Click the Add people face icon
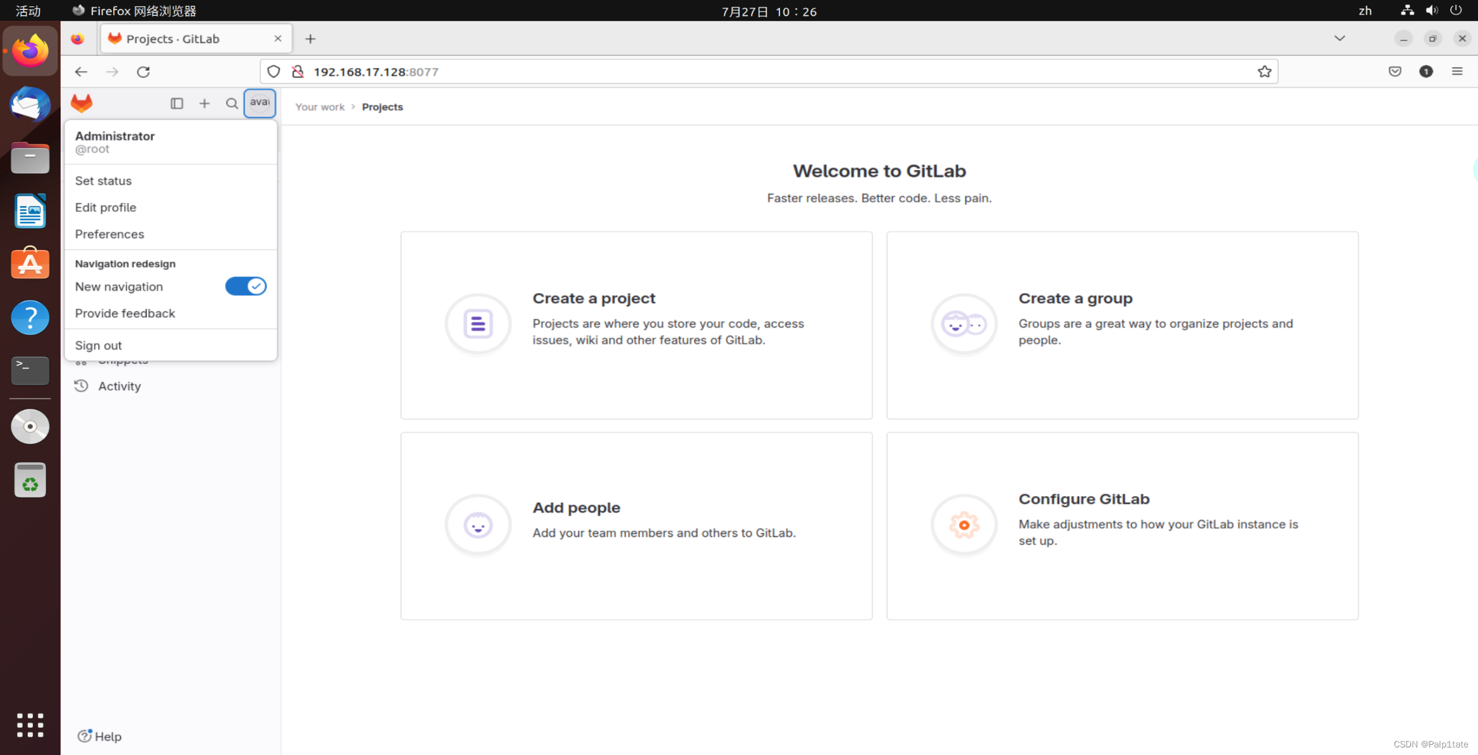This screenshot has height=755, width=1478. tap(478, 525)
